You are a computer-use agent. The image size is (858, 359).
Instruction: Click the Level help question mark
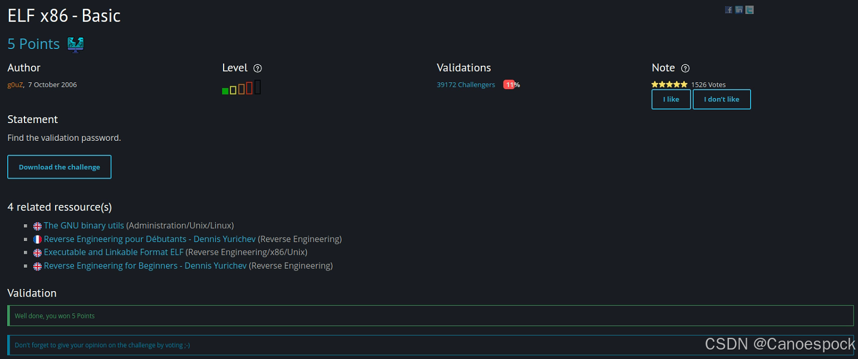(258, 68)
